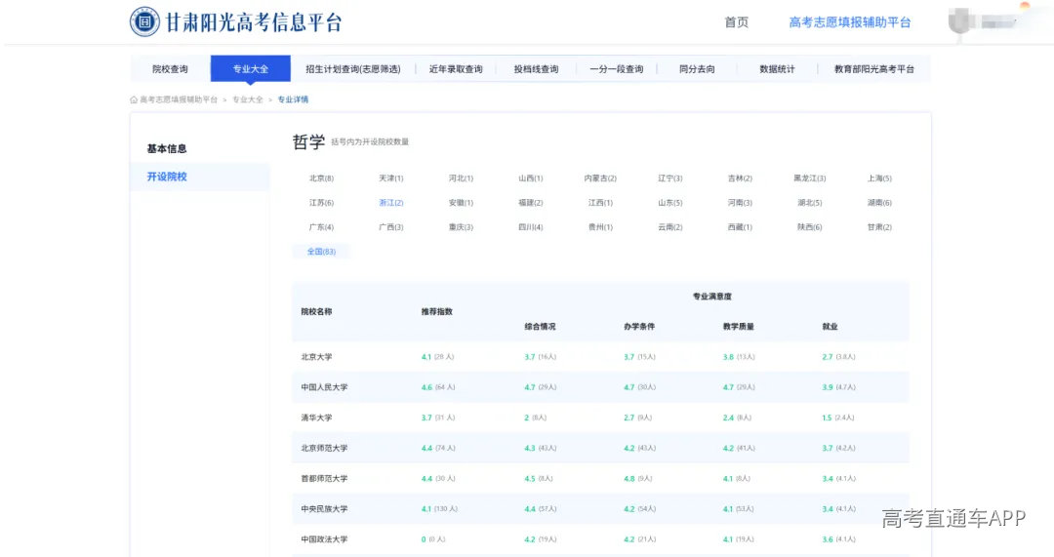The height and width of the screenshot is (557, 1054).
Task: Filter by 江苏(6)
Action: point(321,202)
